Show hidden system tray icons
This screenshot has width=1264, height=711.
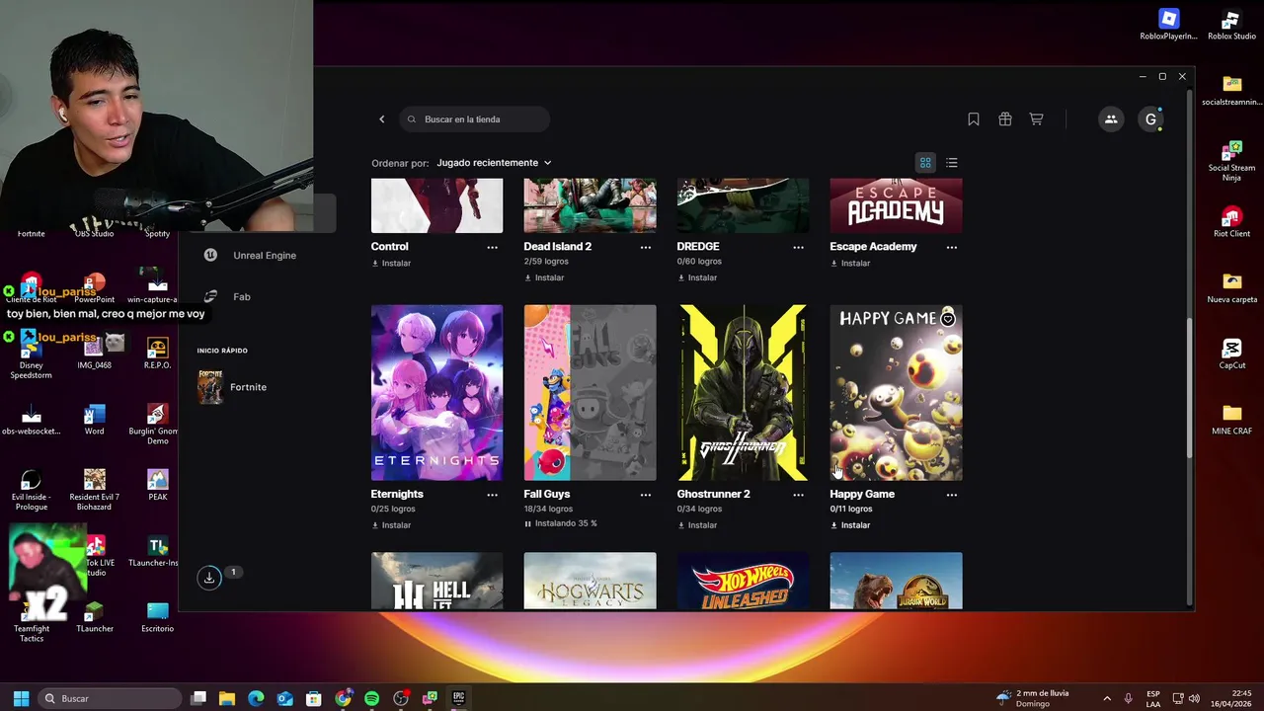pos(1106,698)
